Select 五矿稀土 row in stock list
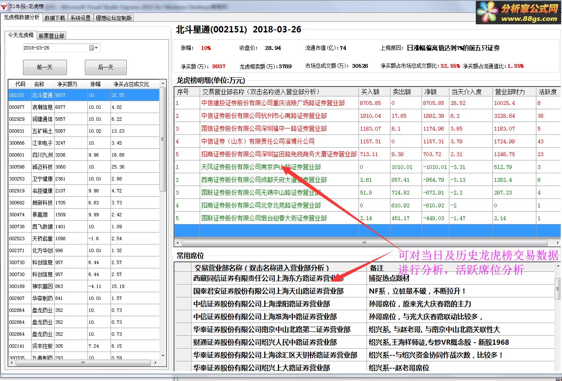 [84, 131]
